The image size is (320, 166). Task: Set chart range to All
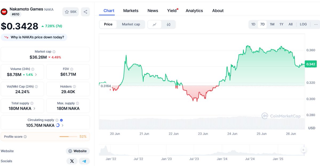pos(290,24)
